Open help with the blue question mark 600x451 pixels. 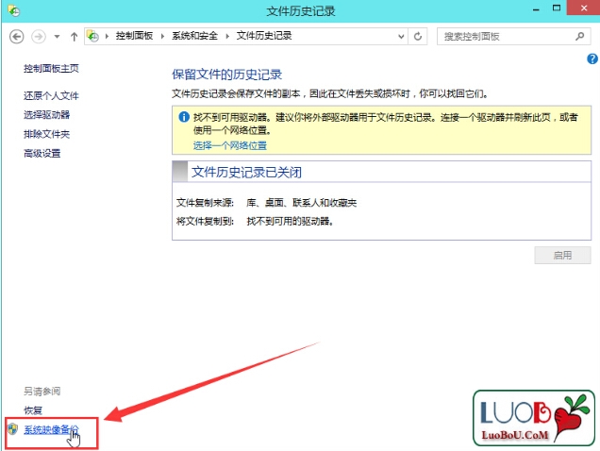click(592, 58)
